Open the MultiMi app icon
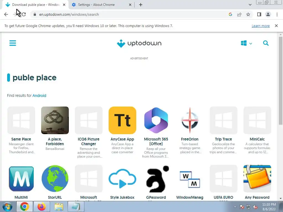Image resolution: width=283 pixels, height=212 pixels. [x=21, y=179]
